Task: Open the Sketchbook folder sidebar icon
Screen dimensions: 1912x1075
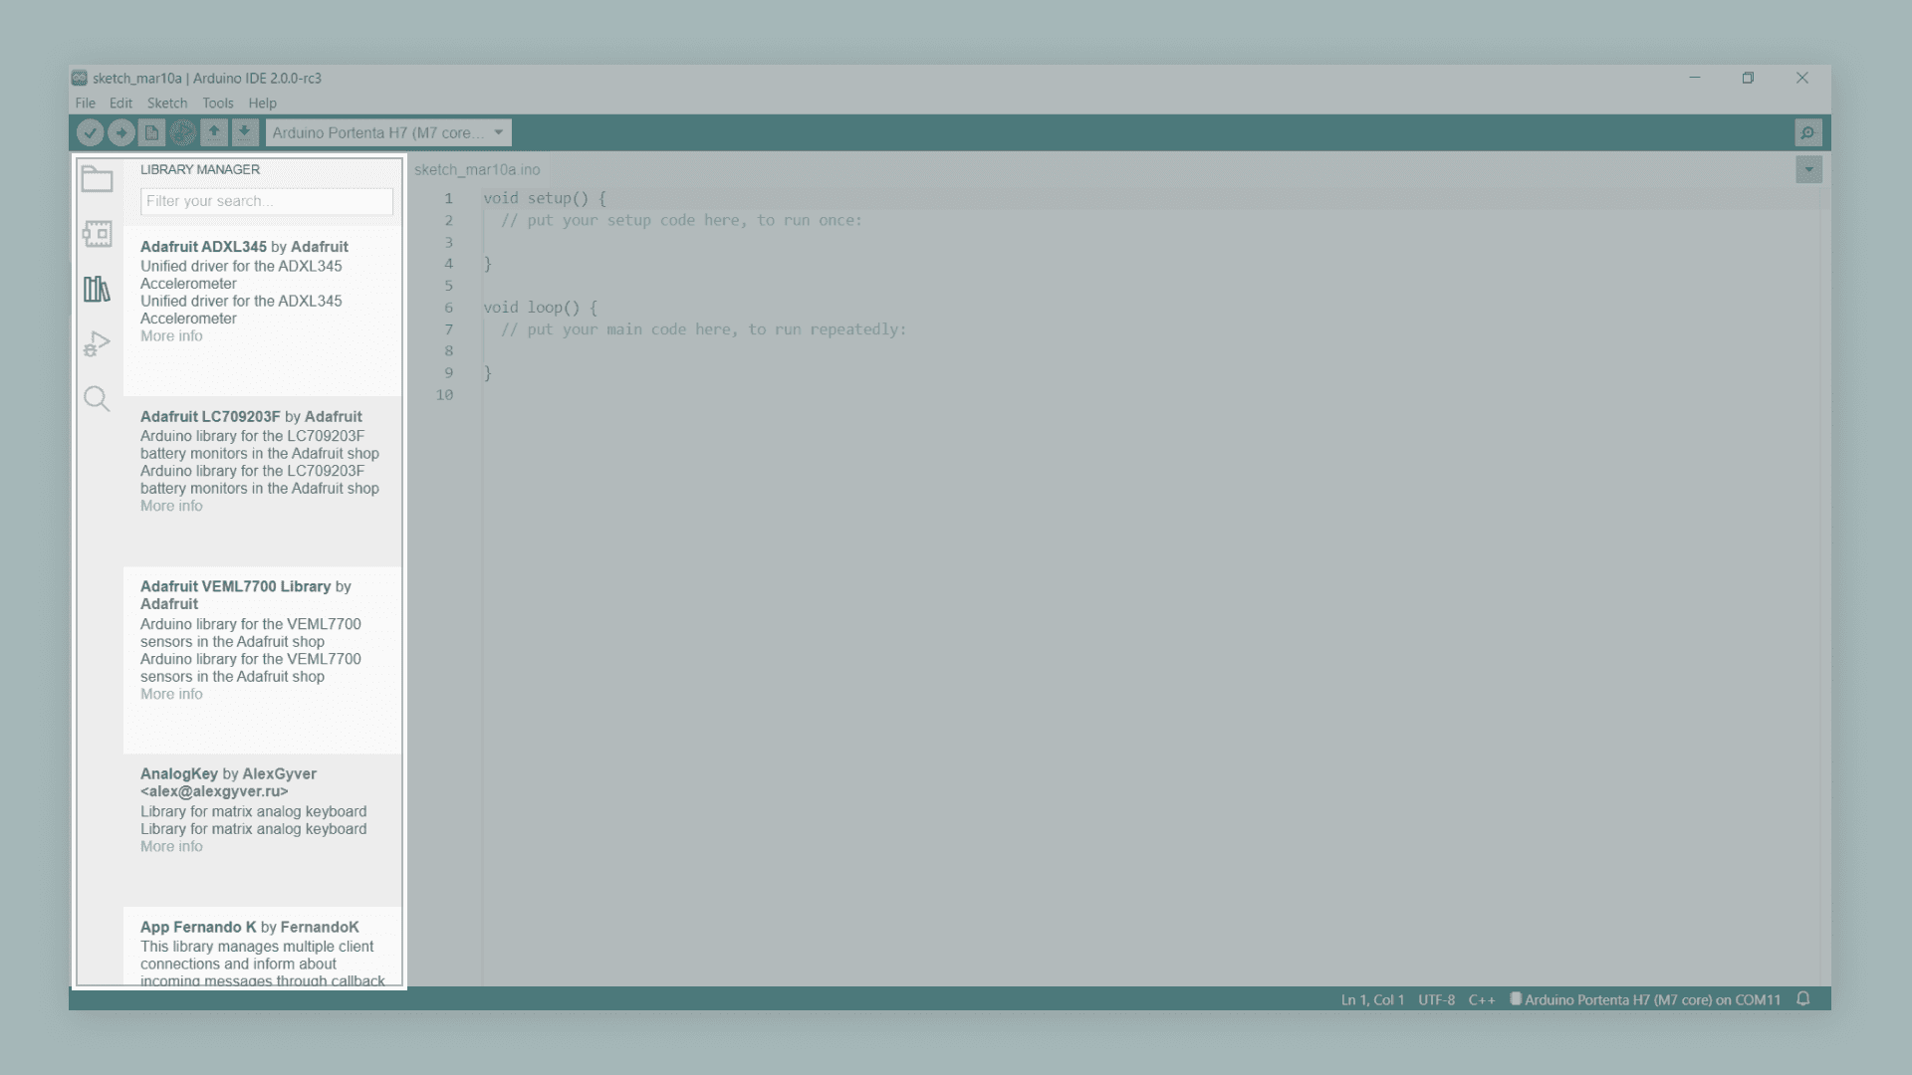Action: pos(97,179)
